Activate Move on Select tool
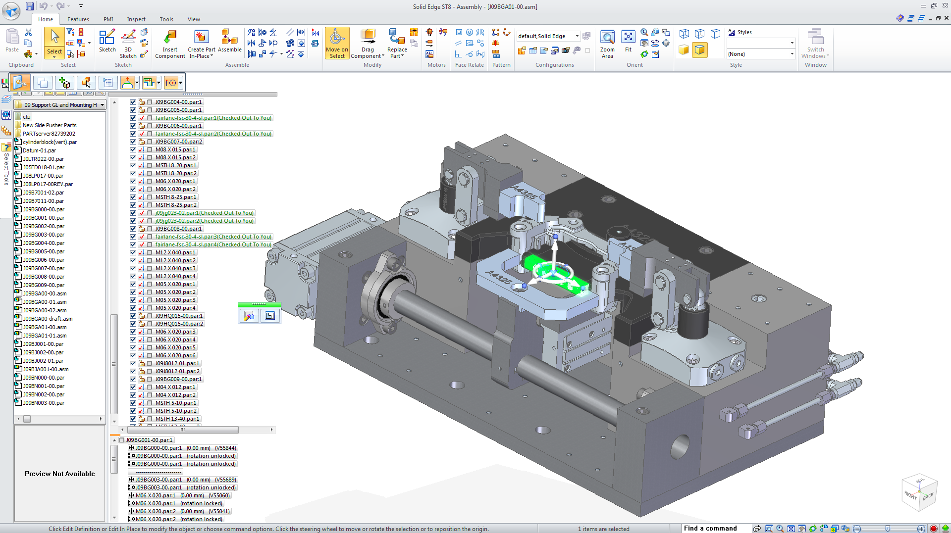 [x=337, y=44]
